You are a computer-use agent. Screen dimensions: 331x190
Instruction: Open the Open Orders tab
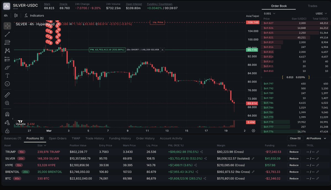[x=58, y=138]
